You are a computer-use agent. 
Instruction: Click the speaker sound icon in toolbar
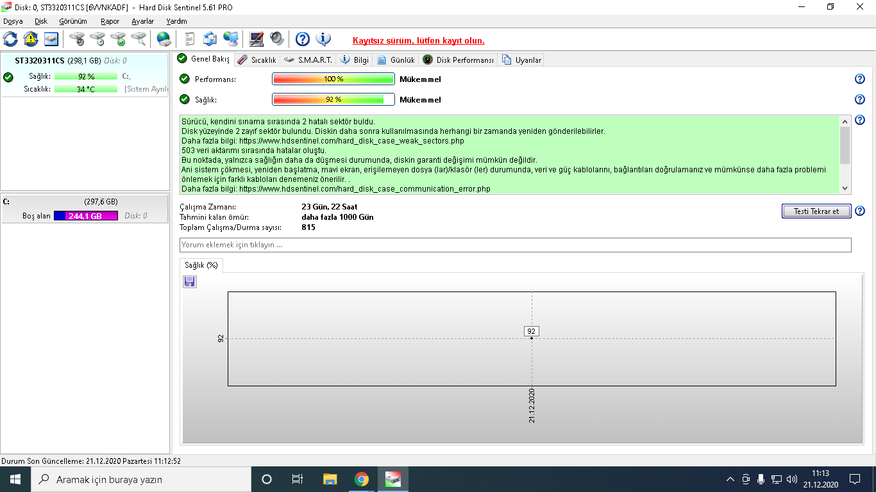tap(277, 39)
